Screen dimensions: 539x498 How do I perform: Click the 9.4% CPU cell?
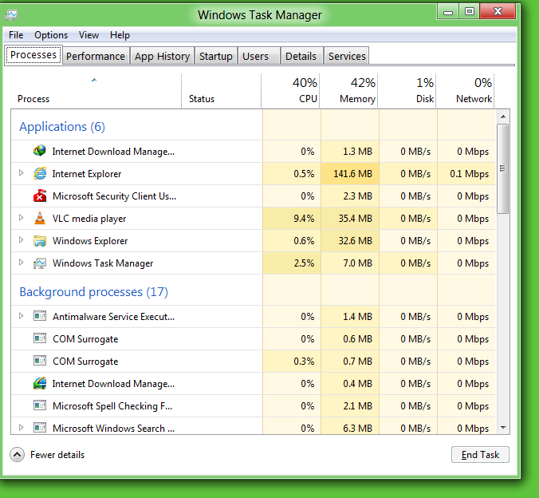click(x=292, y=218)
